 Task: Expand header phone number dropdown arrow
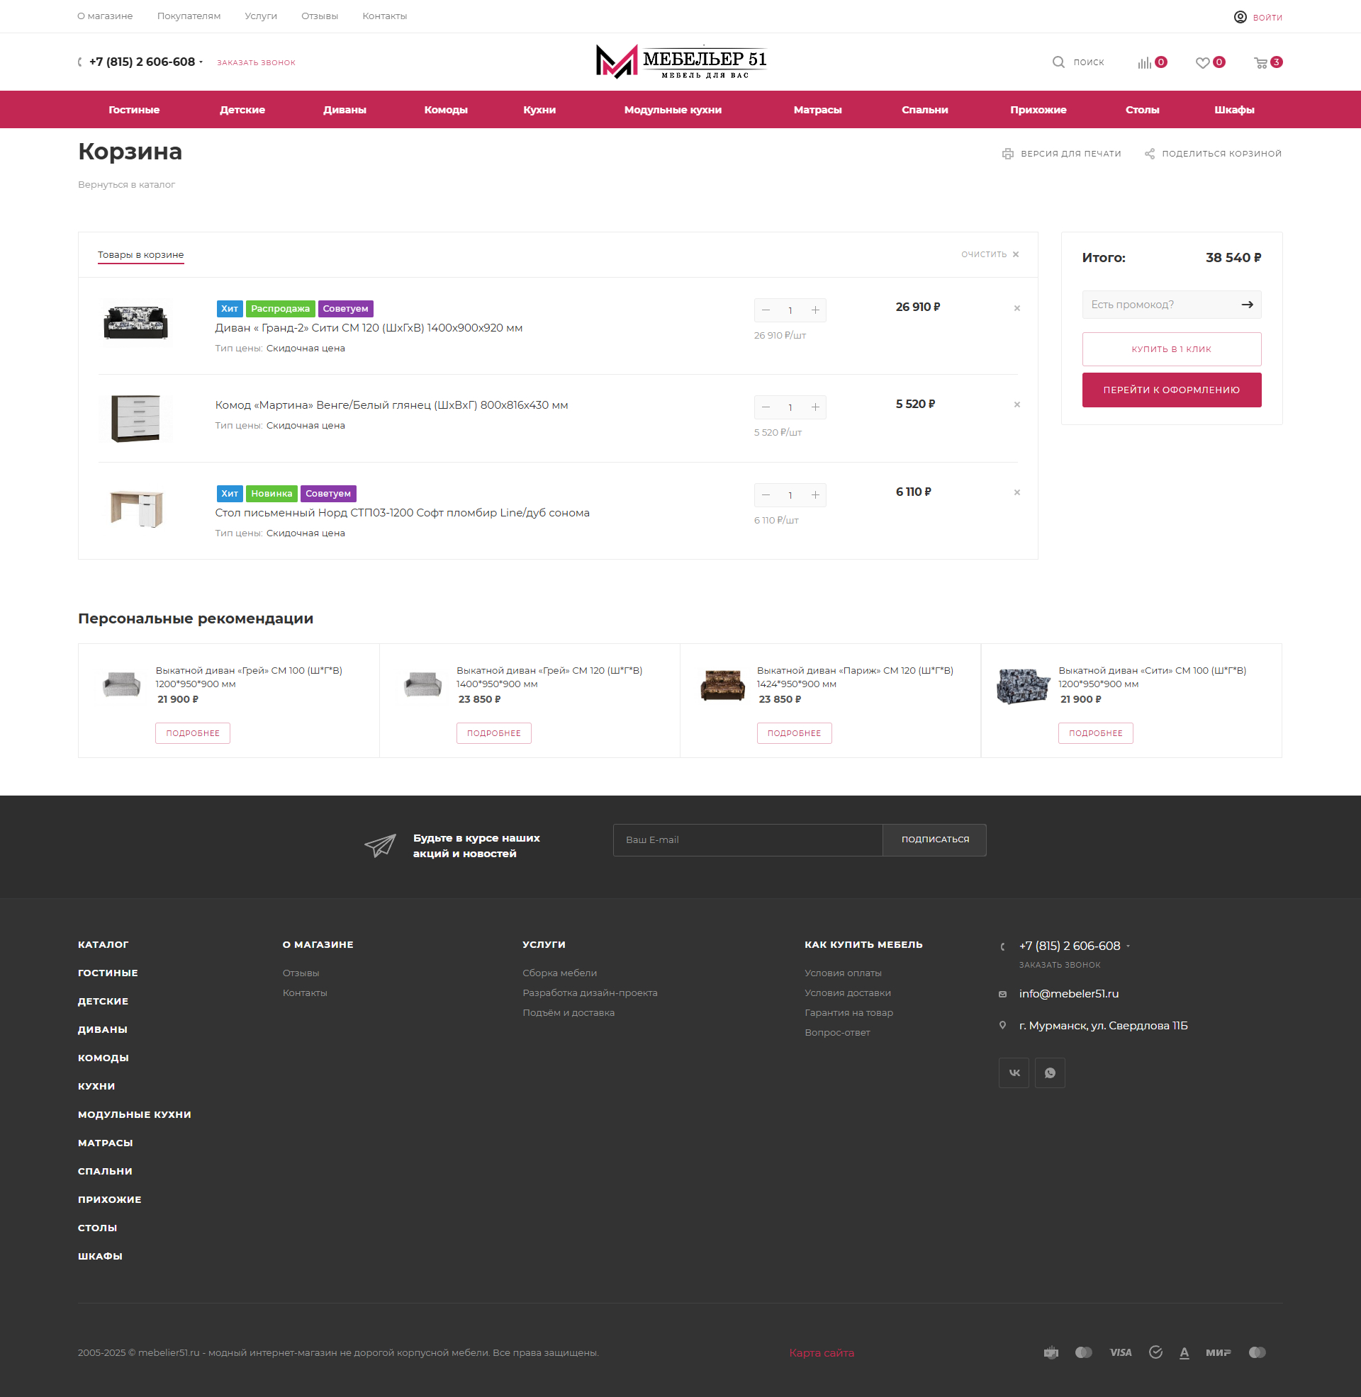coord(201,62)
